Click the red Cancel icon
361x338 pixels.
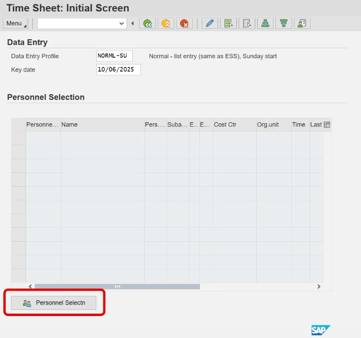tap(184, 23)
